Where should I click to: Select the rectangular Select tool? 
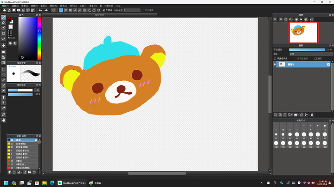point(3,69)
